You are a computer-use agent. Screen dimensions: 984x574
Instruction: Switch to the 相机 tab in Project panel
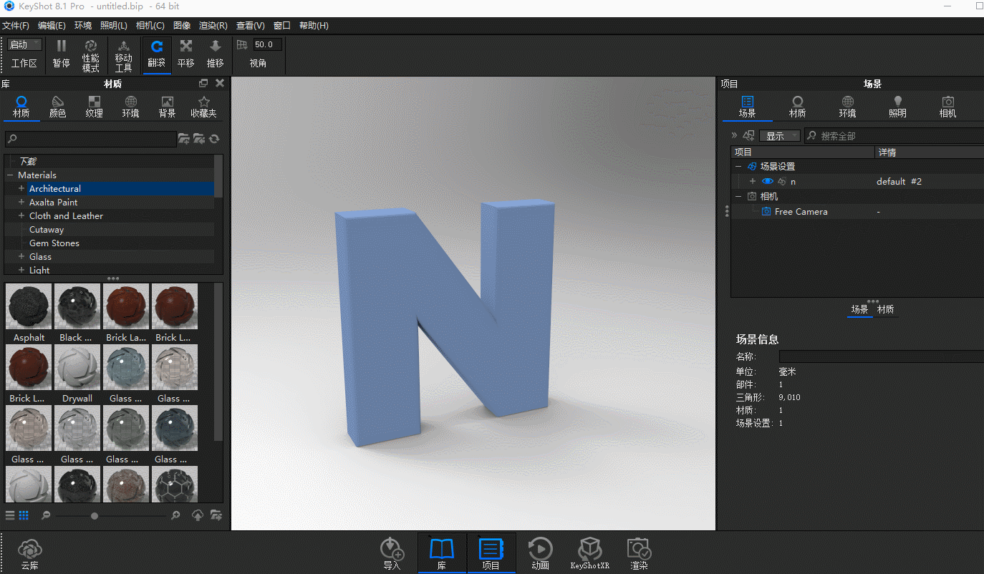point(947,106)
